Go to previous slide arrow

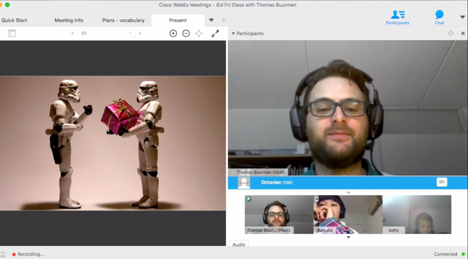pos(72,33)
